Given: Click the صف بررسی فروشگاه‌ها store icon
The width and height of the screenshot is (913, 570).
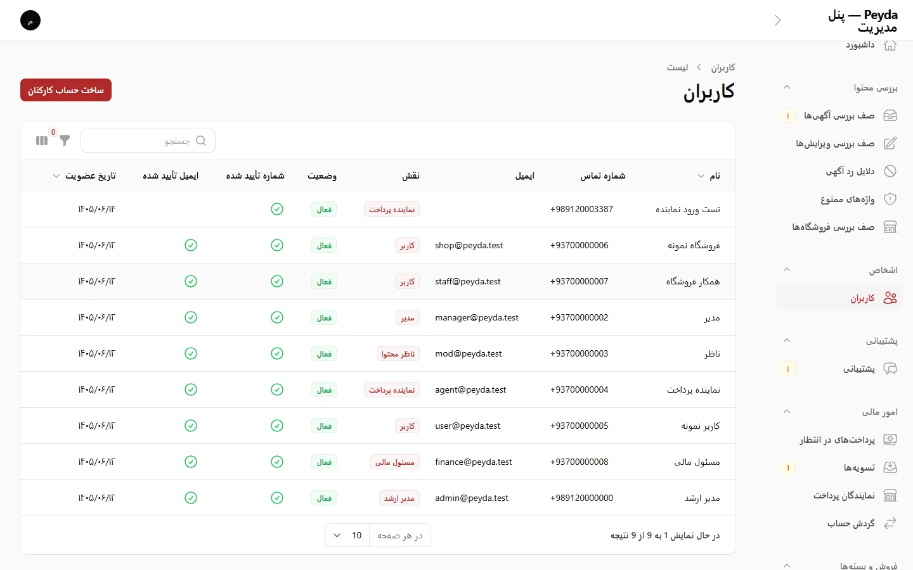Looking at the screenshot, I should [x=890, y=227].
